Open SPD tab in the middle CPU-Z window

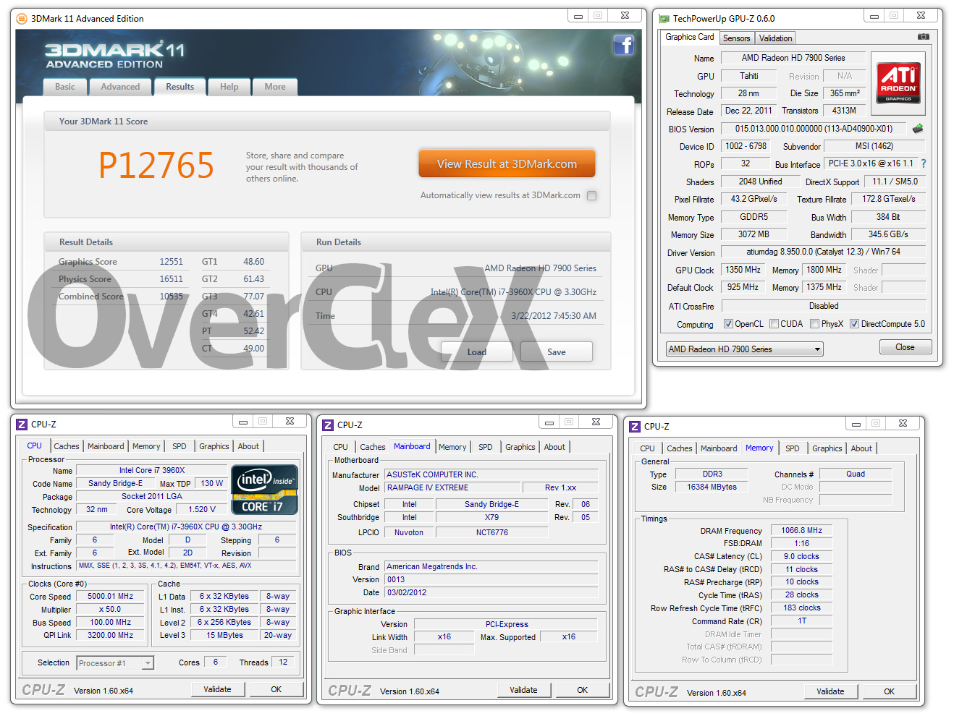(x=486, y=447)
